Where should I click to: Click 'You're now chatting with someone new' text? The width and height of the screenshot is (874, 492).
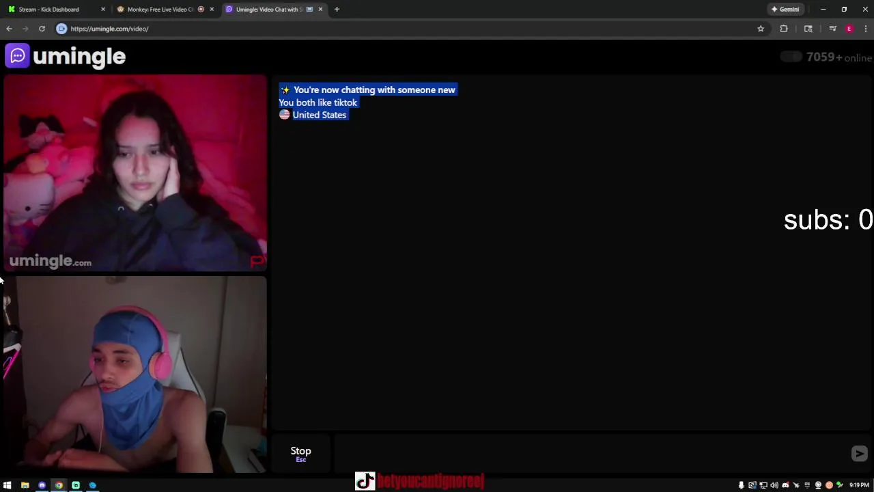click(374, 90)
